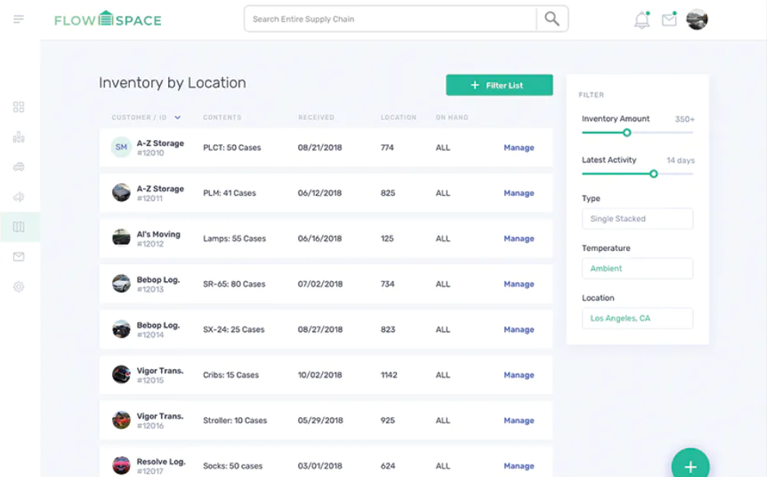The height and width of the screenshot is (477, 767).
Task: Sort by the Customer / ID chevron
Action: tap(177, 118)
